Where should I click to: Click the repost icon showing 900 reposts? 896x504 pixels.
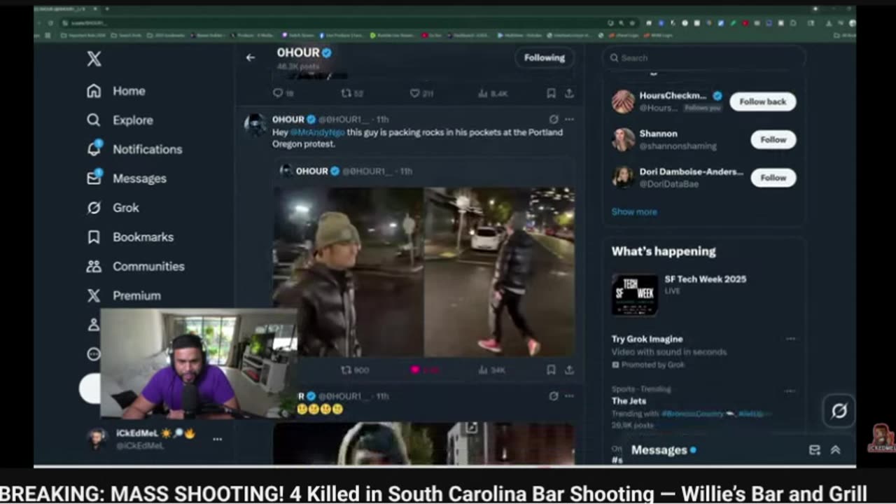point(346,370)
